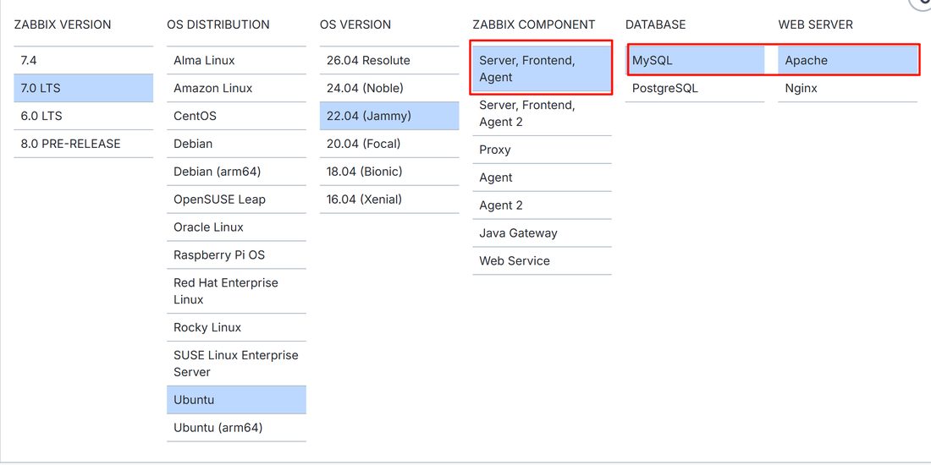Choose the 7.0 LTS version option
This screenshot has height=465, width=931.
(x=83, y=88)
